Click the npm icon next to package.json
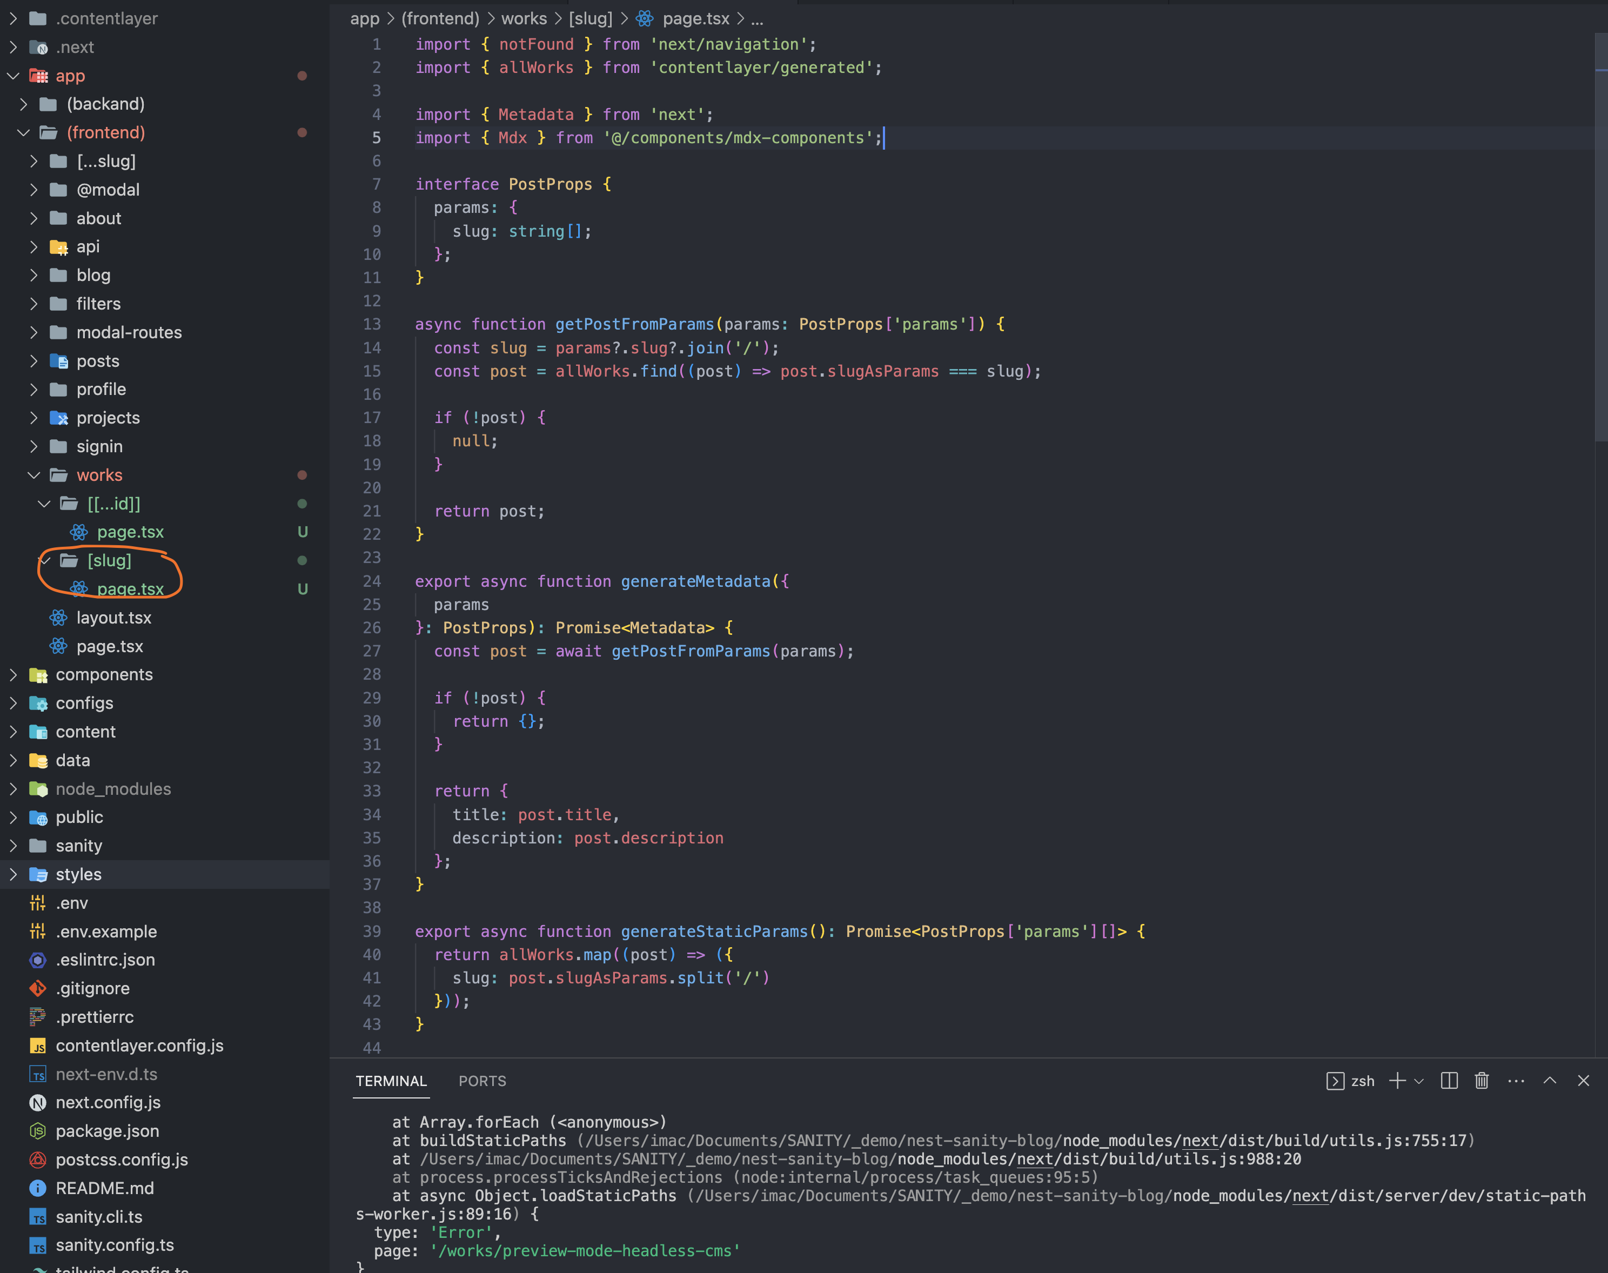This screenshot has width=1608, height=1273. click(38, 1131)
